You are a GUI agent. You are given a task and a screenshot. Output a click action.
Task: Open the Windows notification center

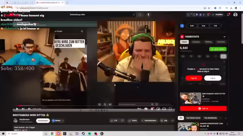point(239,133)
